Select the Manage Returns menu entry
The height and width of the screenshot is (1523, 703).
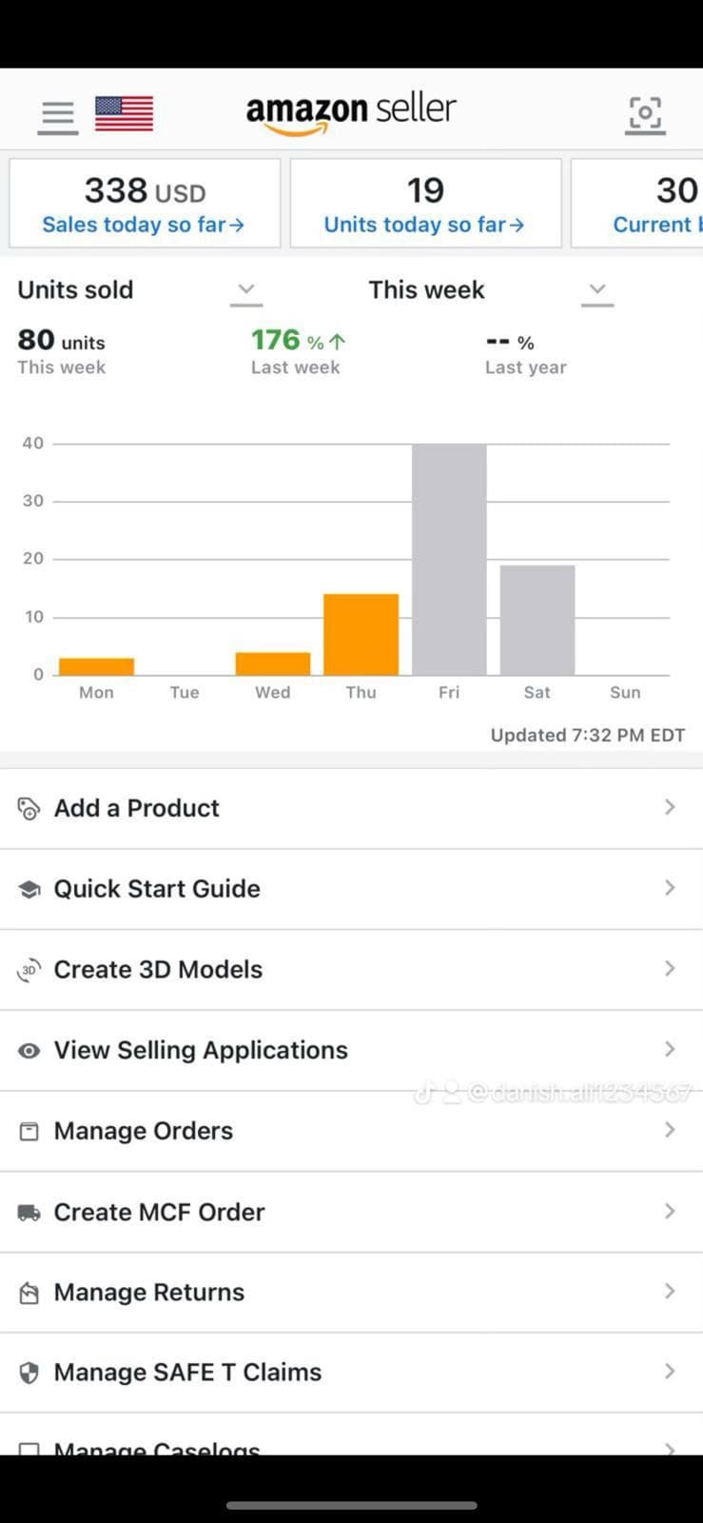tap(149, 1293)
